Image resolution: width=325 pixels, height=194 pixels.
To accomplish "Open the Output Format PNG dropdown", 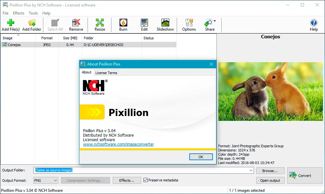I will [x=46, y=180].
